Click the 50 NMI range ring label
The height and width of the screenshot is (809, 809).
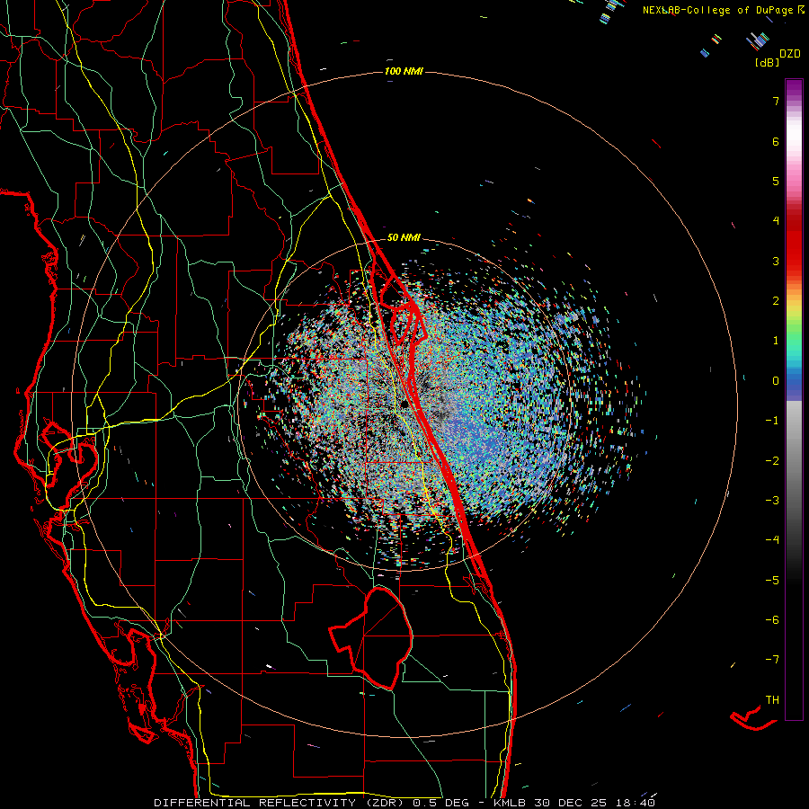click(x=404, y=237)
